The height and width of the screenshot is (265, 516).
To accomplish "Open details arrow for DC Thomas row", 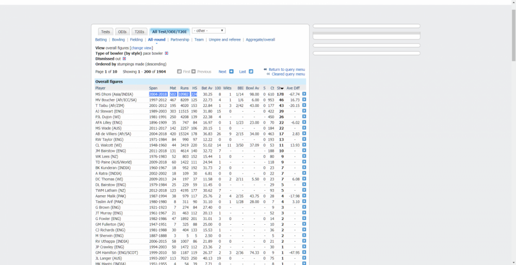I will [x=304, y=179].
